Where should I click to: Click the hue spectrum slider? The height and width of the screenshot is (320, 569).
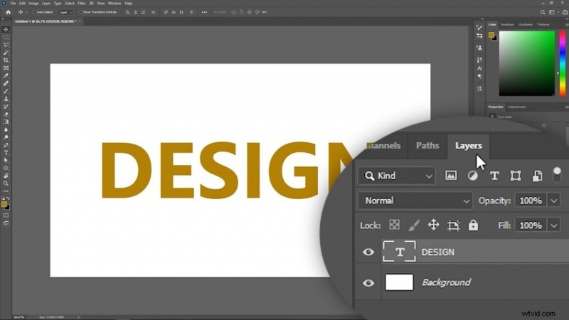click(562, 63)
